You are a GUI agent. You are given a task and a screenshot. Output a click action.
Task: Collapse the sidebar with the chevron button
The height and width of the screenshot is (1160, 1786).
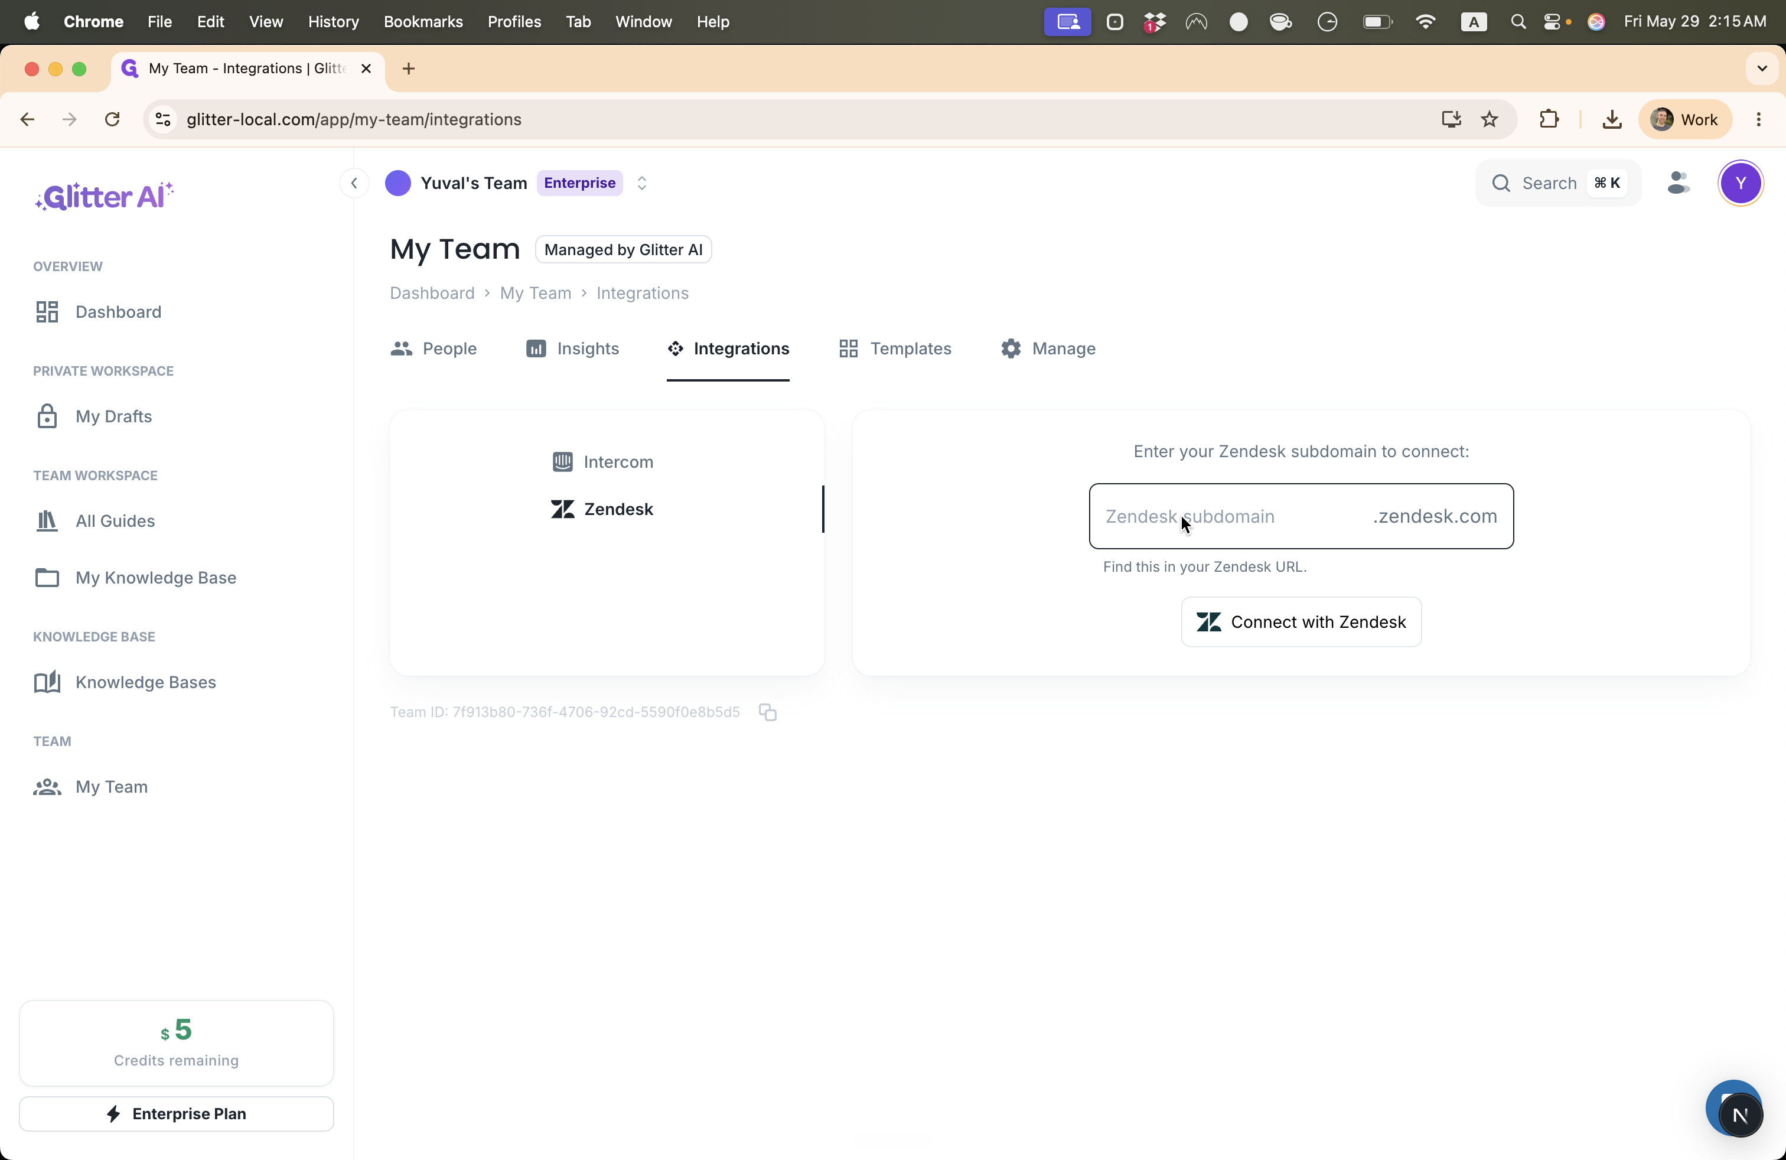point(354,183)
